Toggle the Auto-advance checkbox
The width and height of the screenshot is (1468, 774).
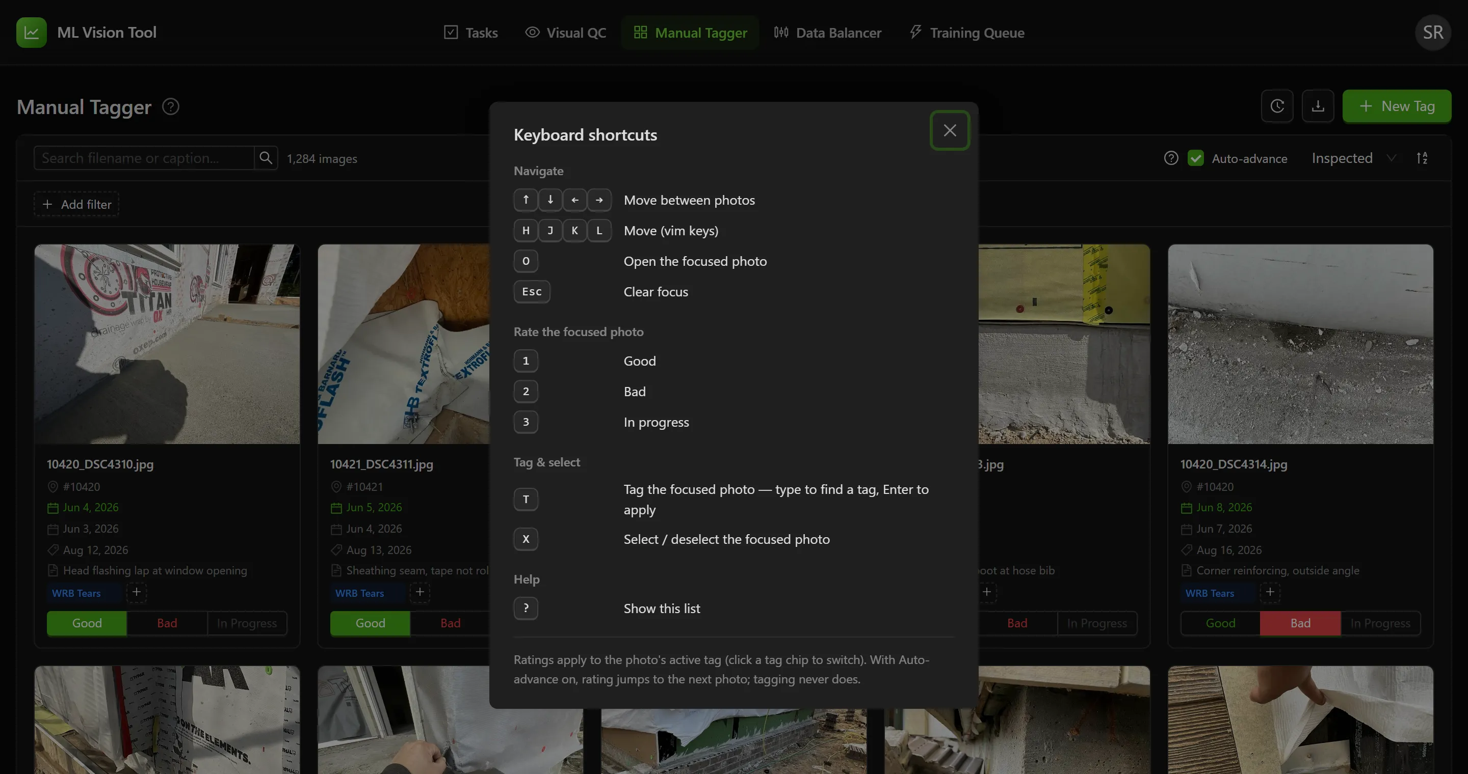click(x=1196, y=158)
